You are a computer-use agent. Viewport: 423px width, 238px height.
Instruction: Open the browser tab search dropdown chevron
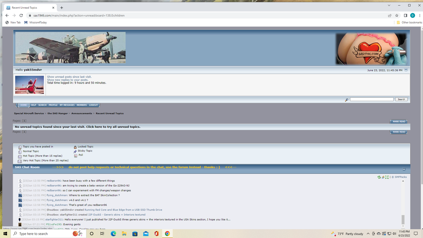click(389, 5)
